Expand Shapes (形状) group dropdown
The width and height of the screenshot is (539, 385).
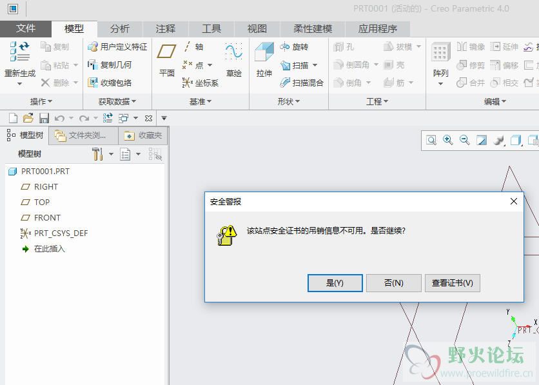click(x=289, y=101)
